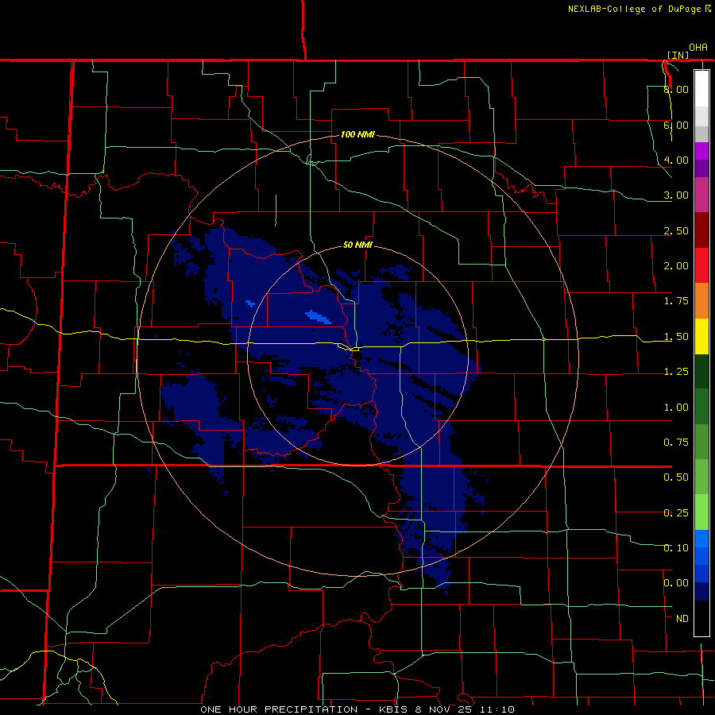Click the 1.00 legend value
Screen dimensions: 715x715
coord(676,408)
